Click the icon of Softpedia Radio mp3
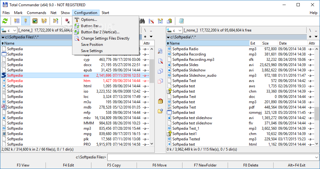320x169 pixels. (169, 49)
